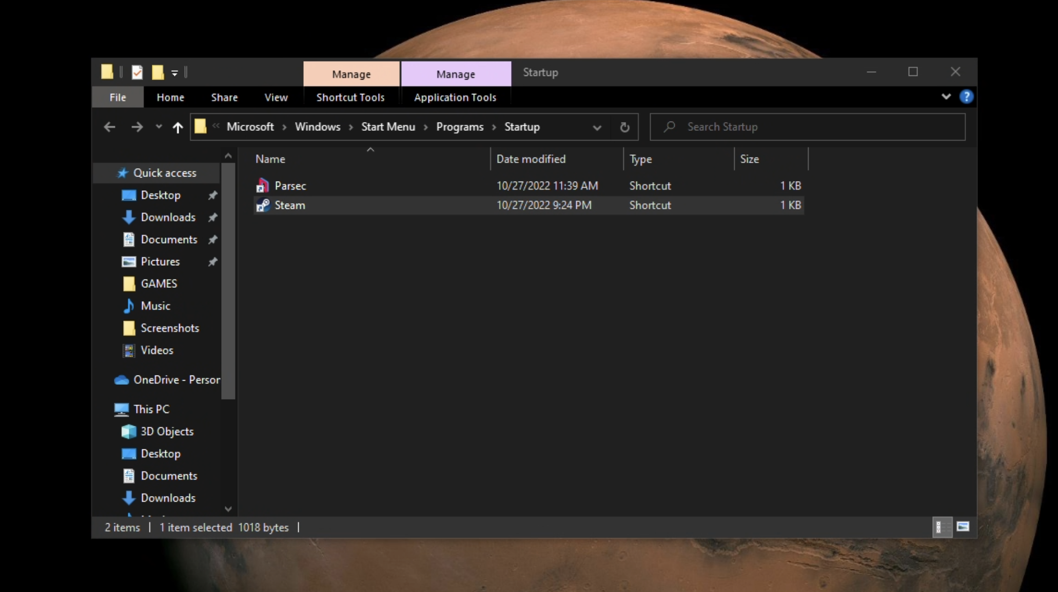Go up one folder level
1058x592 pixels.
[x=178, y=127]
